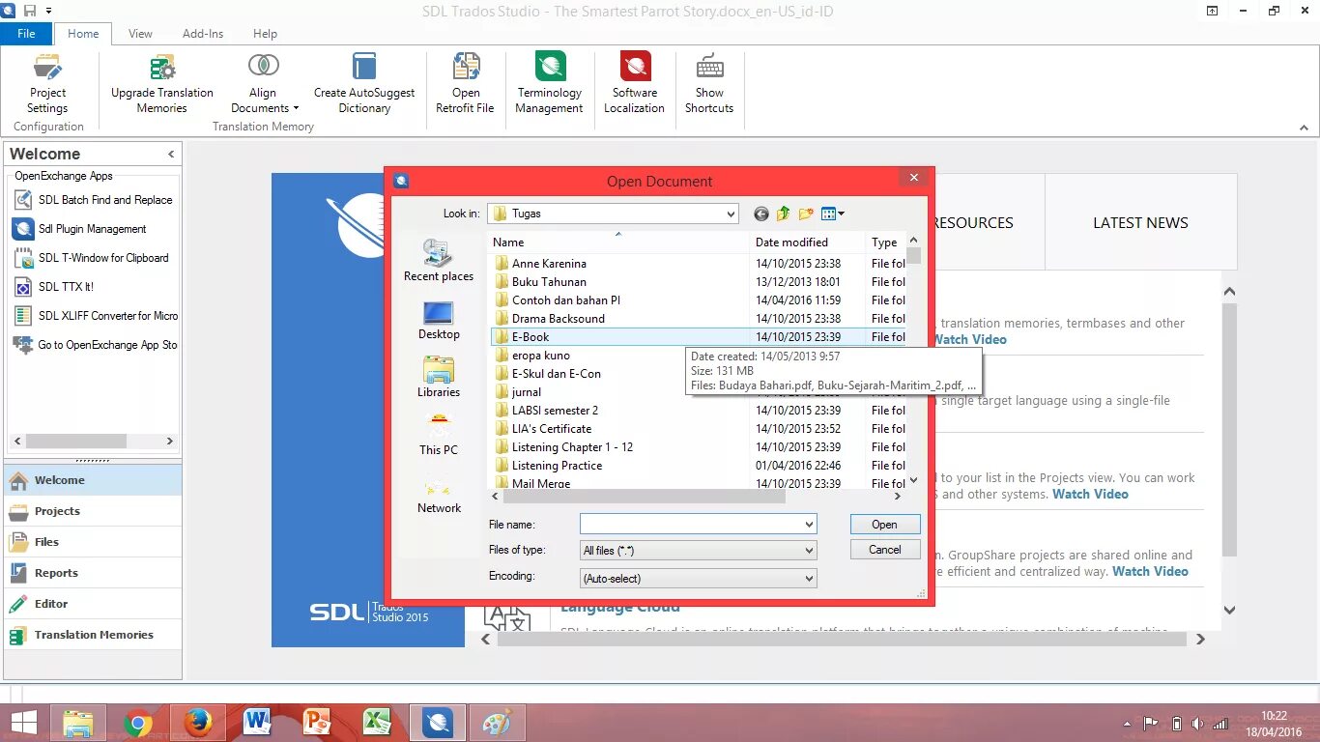Screen dimensions: 1320x742
Task: Open the Editor view
Action: click(x=92, y=604)
